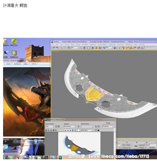Screen dimensions: 157x161
Task: Toggle the green channel button
Action: 68,130
